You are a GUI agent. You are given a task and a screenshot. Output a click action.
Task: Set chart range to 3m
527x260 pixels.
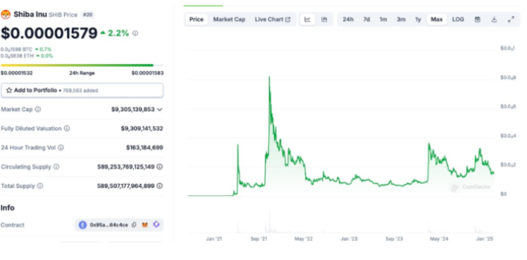pos(401,20)
